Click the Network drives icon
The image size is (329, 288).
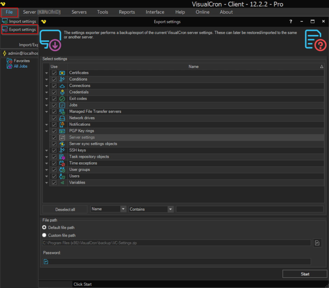(62, 118)
